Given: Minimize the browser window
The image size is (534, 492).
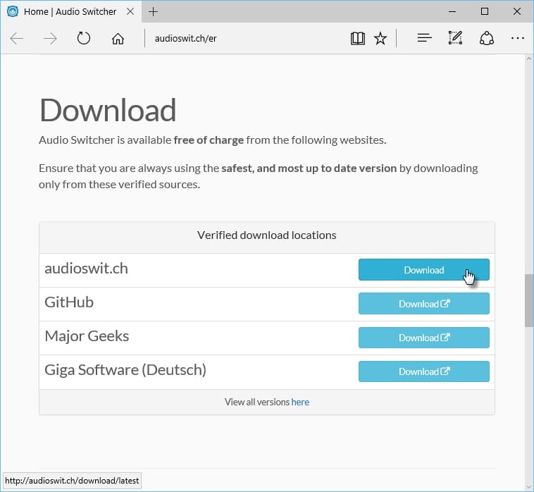Looking at the screenshot, I should point(452,11).
